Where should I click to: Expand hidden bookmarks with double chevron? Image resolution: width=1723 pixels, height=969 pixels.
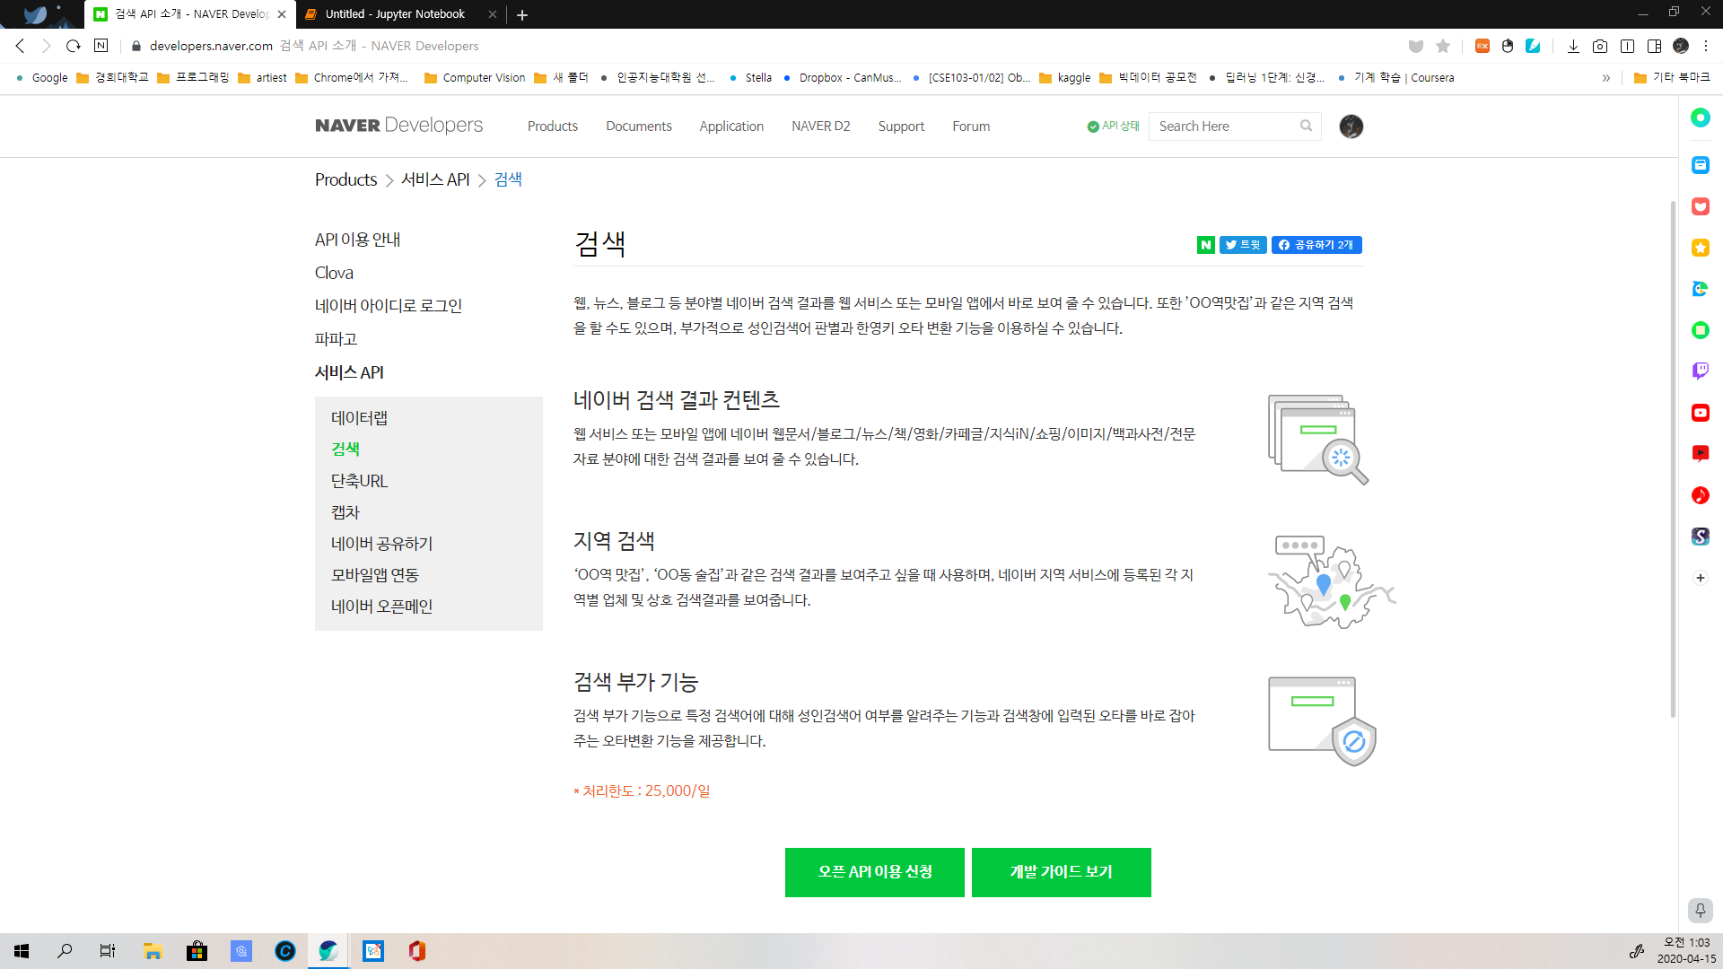1605,78
